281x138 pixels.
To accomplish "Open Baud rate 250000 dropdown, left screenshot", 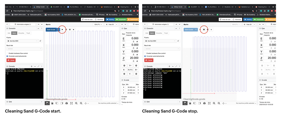I will point(24,49).
